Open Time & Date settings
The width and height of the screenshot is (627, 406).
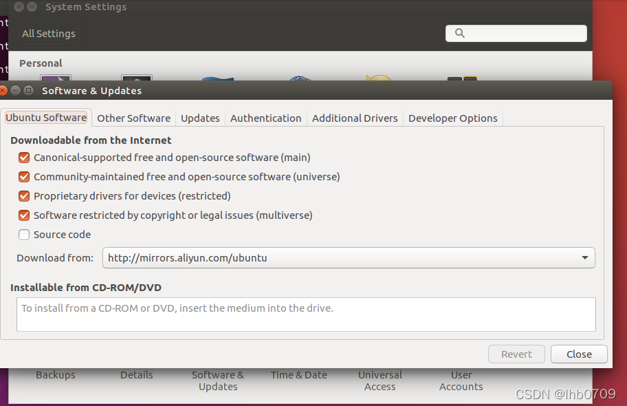point(298,375)
